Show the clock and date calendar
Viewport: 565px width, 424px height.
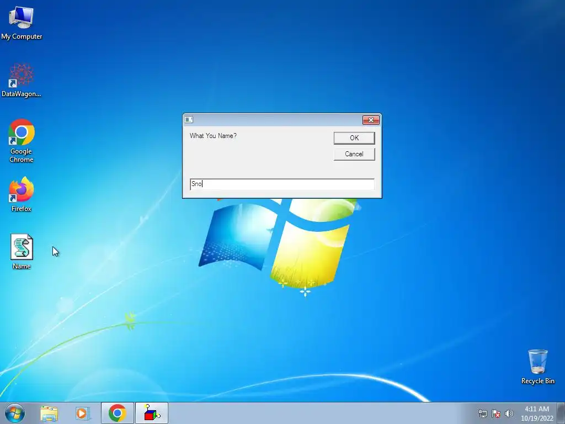pos(537,414)
